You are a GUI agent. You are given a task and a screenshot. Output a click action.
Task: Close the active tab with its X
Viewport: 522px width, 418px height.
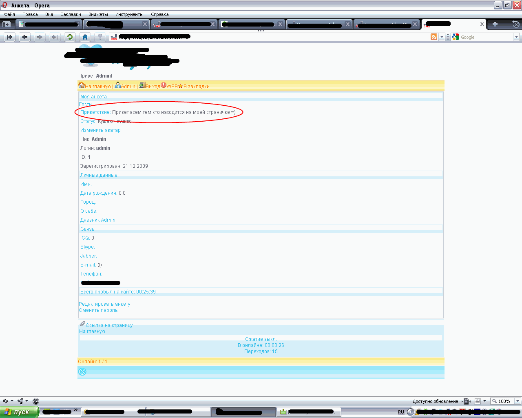pos(482,24)
